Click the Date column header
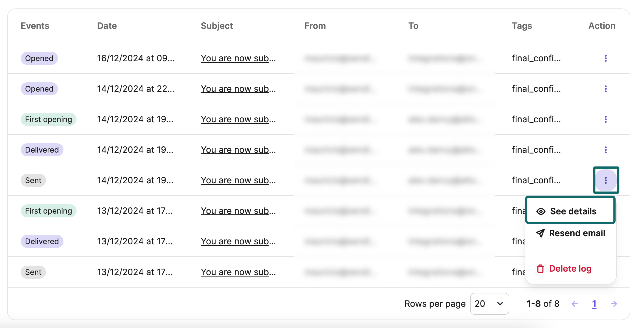This screenshot has width=639, height=328. (x=107, y=26)
